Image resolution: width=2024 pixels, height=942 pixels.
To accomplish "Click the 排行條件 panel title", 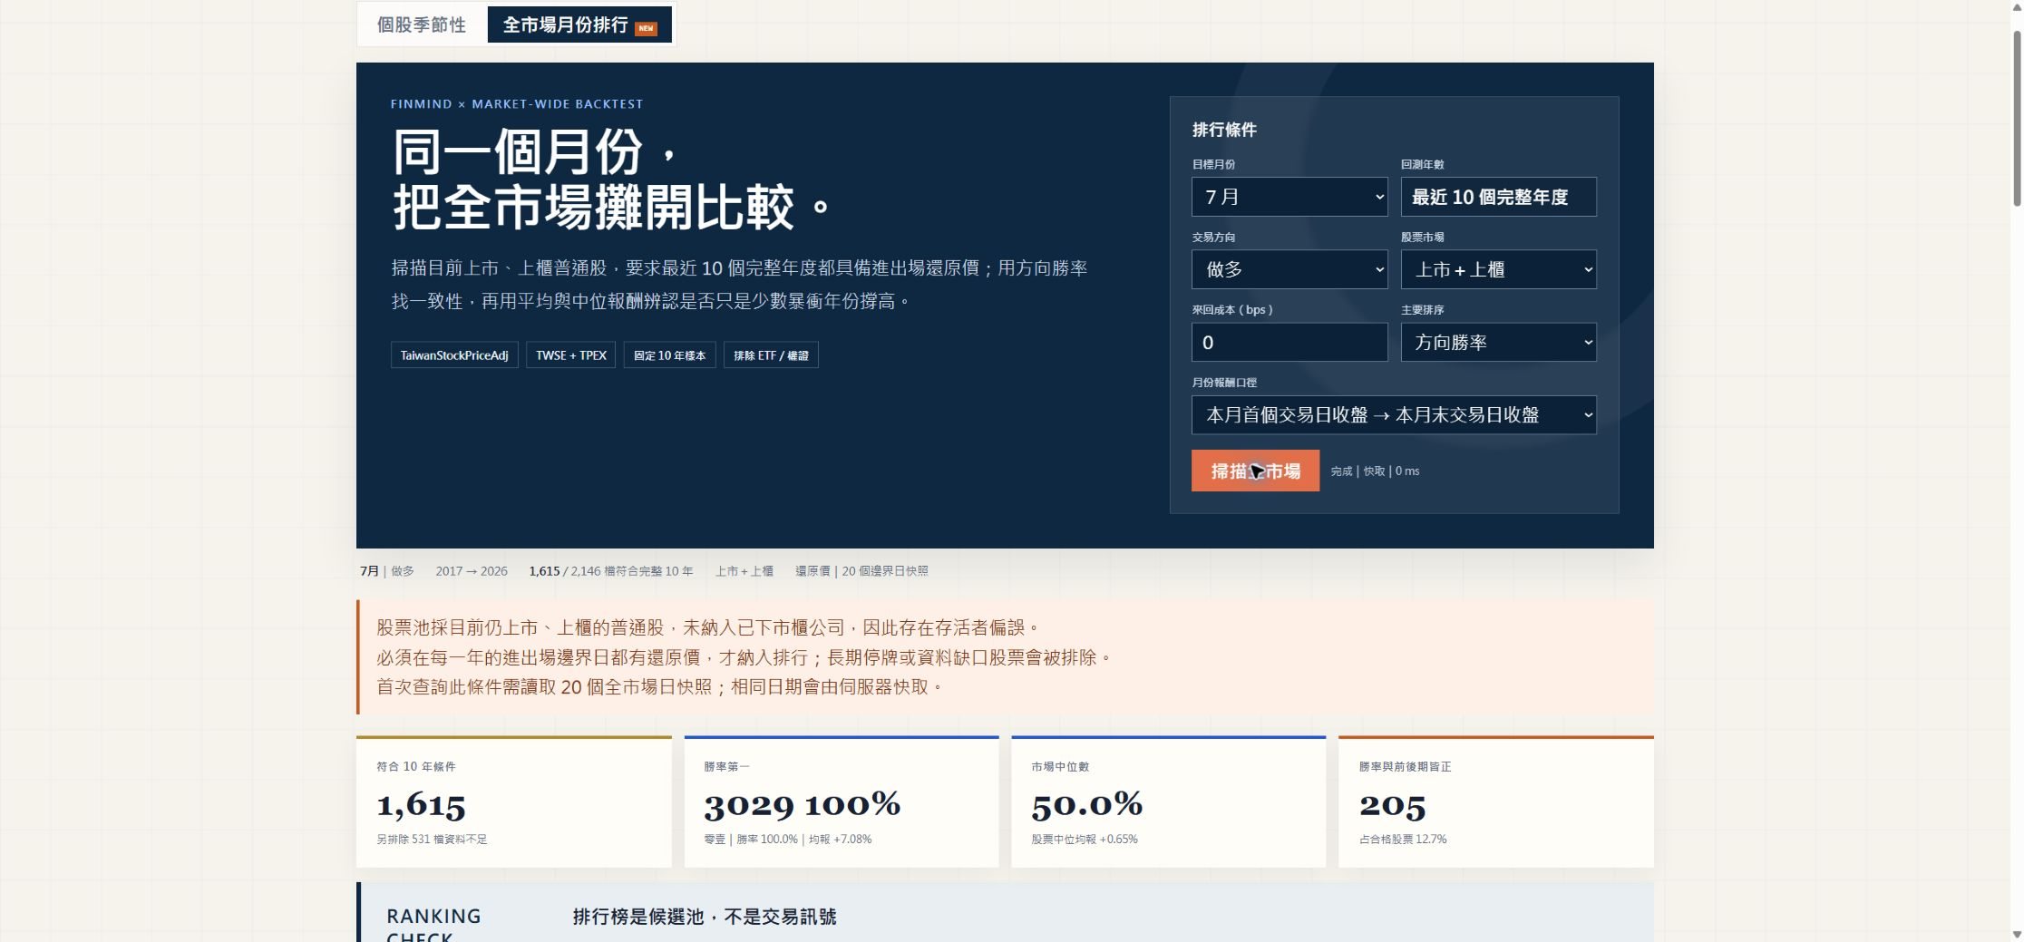I will [1224, 130].
